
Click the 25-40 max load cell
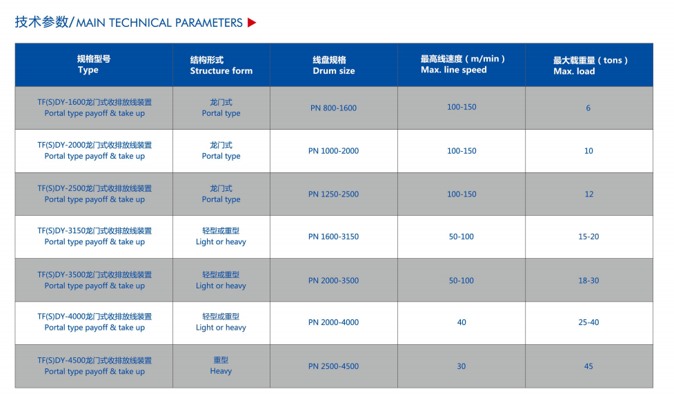point(589,322)
